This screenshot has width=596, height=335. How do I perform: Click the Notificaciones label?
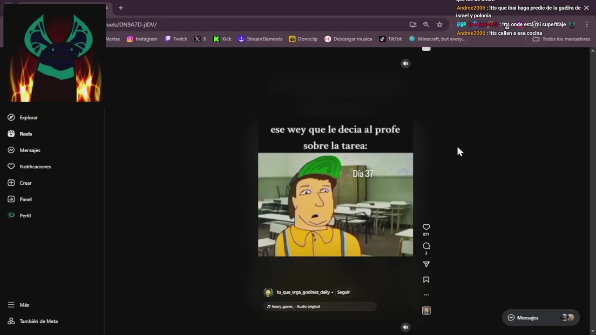(35, 167)
